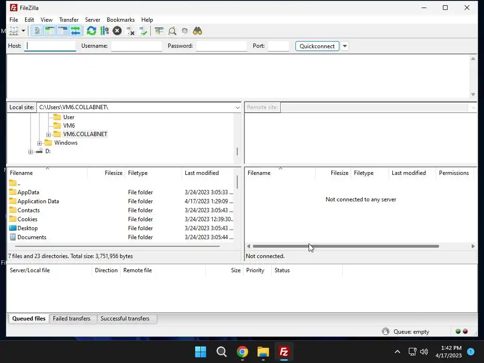
Task: Toggle local directory tree display
Action: coord(50,31)
